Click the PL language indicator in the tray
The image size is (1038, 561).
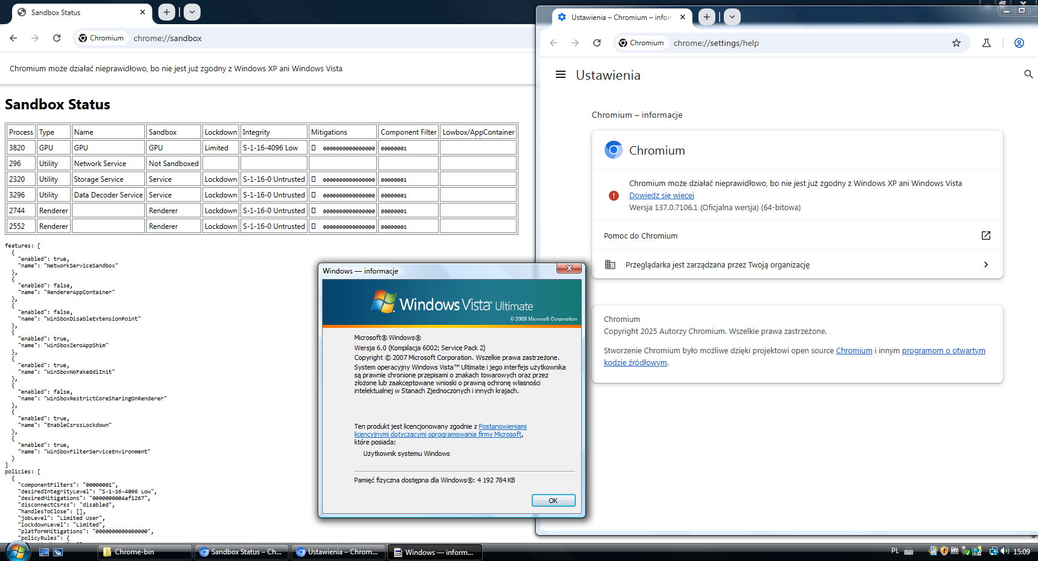895,551
